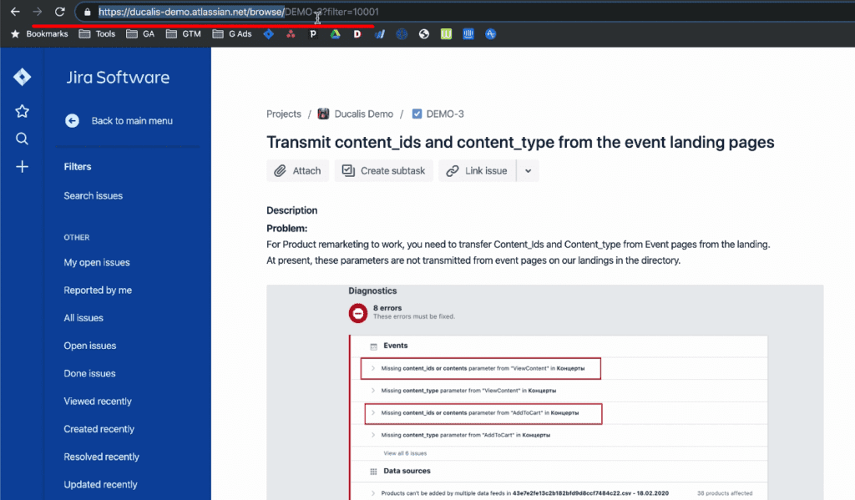Open the Jira bookmark icon on bookmarks bar

tap(269, 34)
